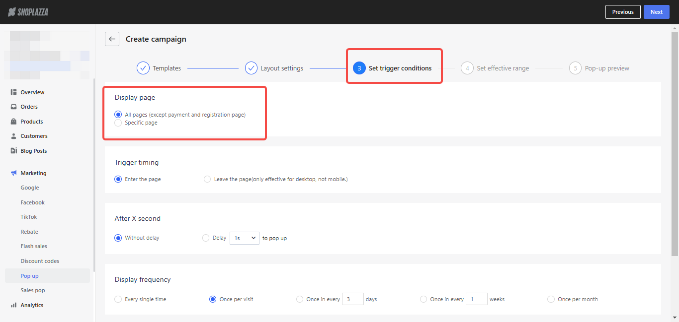Go to Templates step
679x322 pixels.
coord(167,68)
